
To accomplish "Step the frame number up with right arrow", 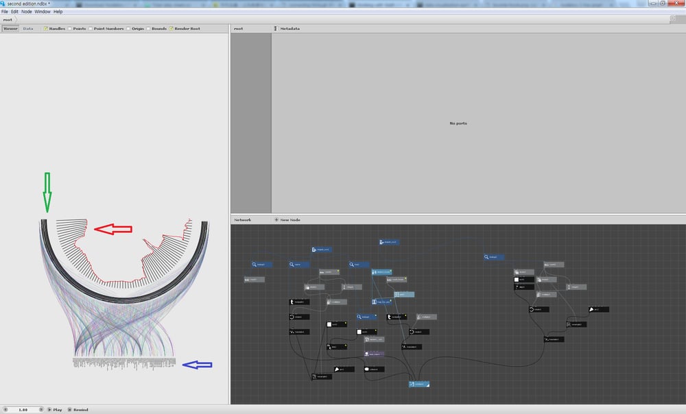I will tap(41, 410).
